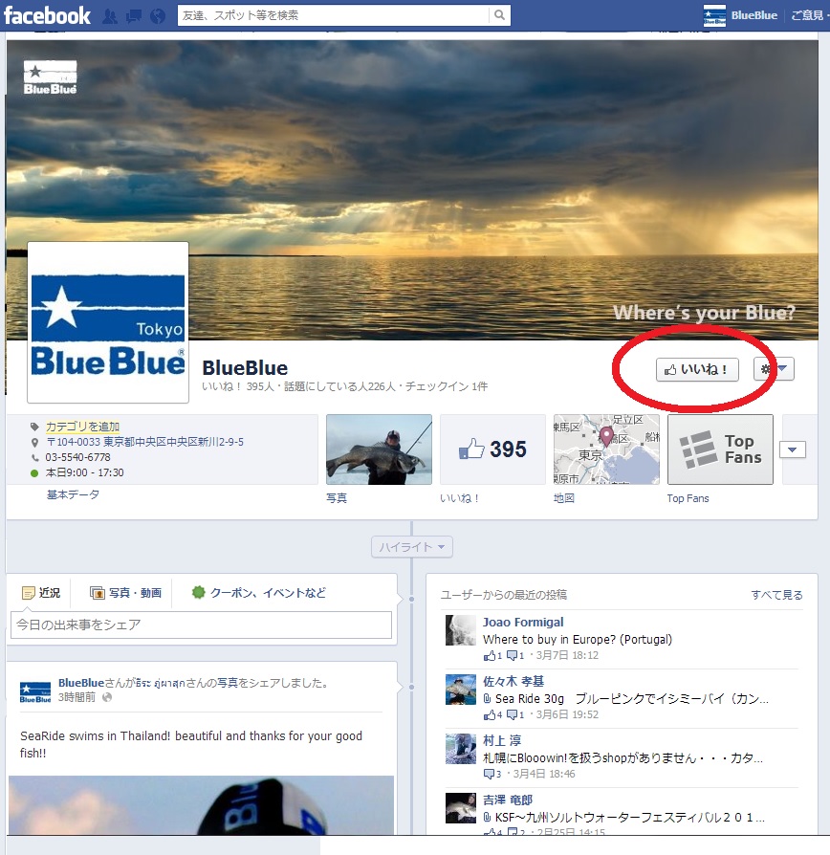
Task: Click Joao Formigal avatar
Action: tap(461, 630)
